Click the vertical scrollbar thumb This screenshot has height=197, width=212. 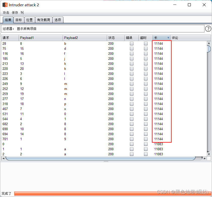209,49
